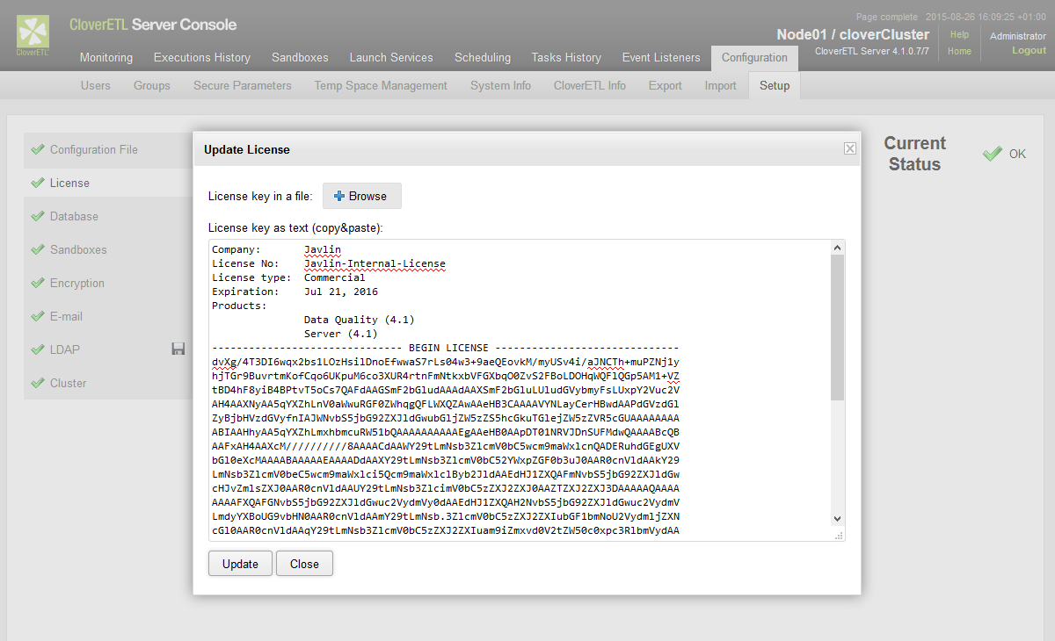Click the text area scroll down arrow

click(837, 519)
